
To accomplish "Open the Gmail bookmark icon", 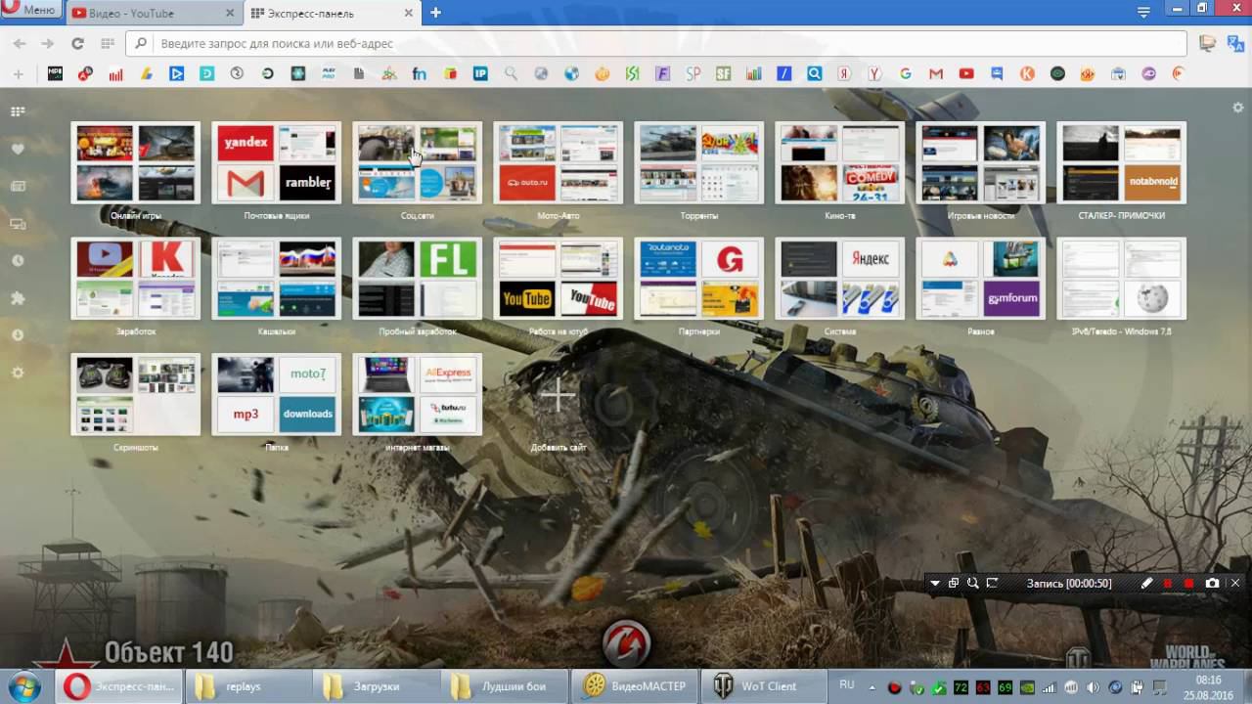I will 936,73.
